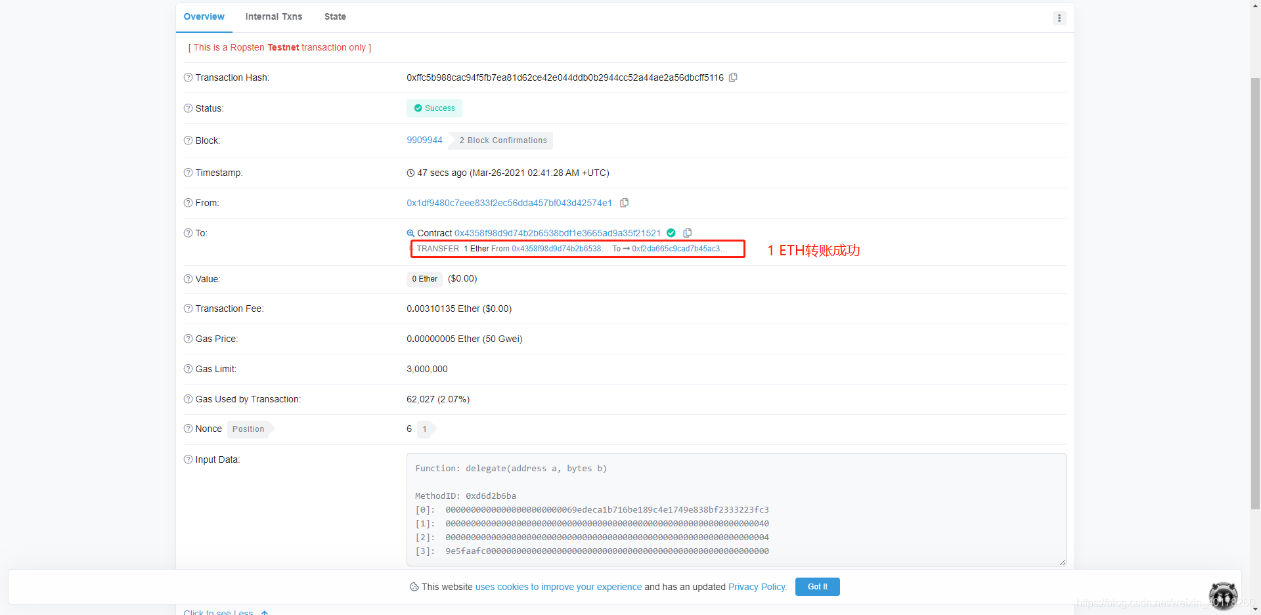Click the gas used value 62,027 (2.07%)
1261x615 pixels.
(x=438, y=399)
